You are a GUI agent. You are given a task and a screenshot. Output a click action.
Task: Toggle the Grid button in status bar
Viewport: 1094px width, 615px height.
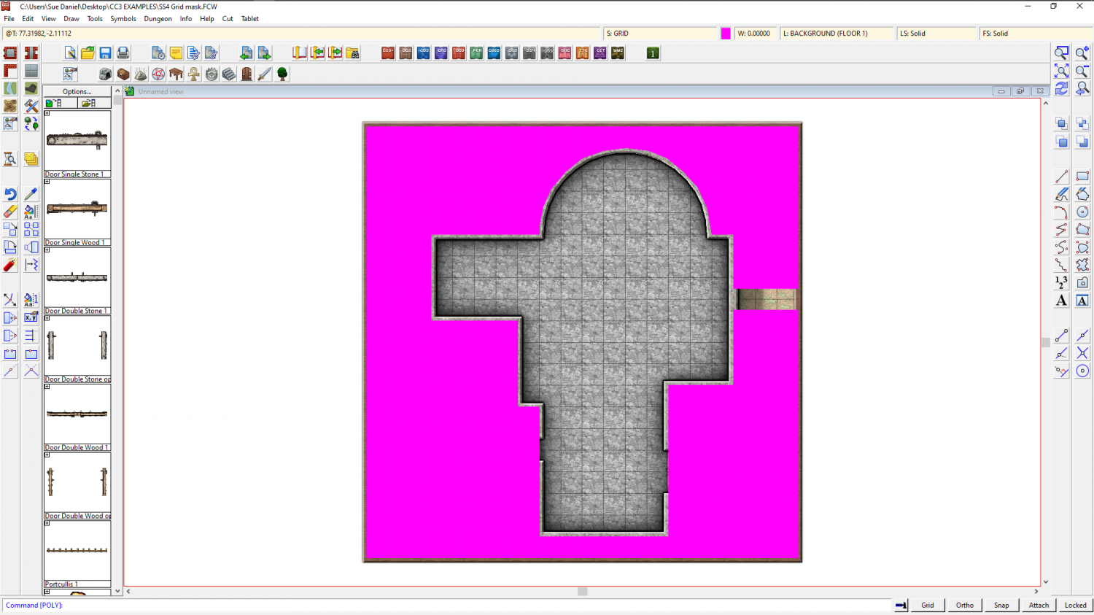pyautogui.click(x=928, y=605)
